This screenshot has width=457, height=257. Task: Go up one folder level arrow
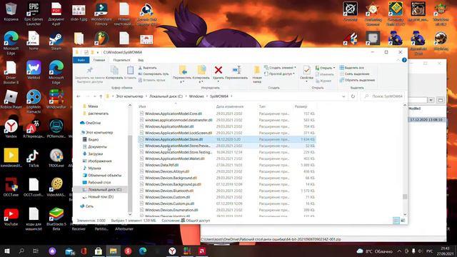[x=101, y=96]
